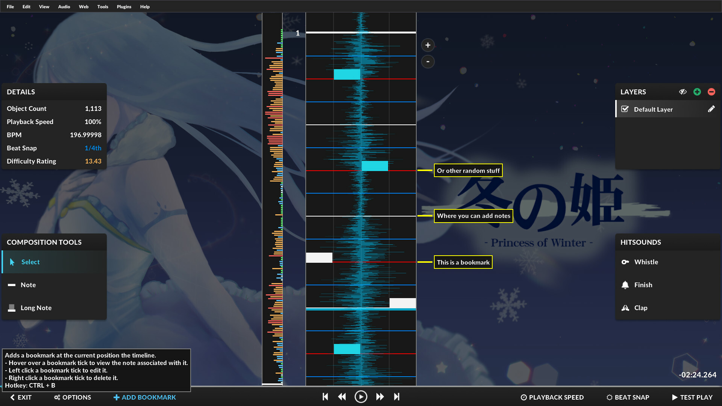722x406 pixels.
Task: Open Playback Speed options
Action: click(552, 397)
